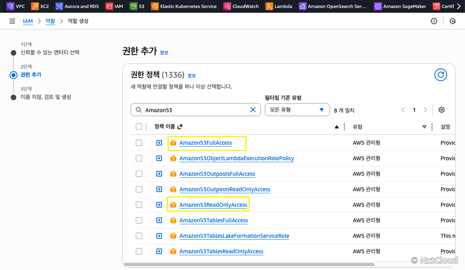Click the search magnifier icon
The width and height of the screenshot is (465, 270).
139,110
